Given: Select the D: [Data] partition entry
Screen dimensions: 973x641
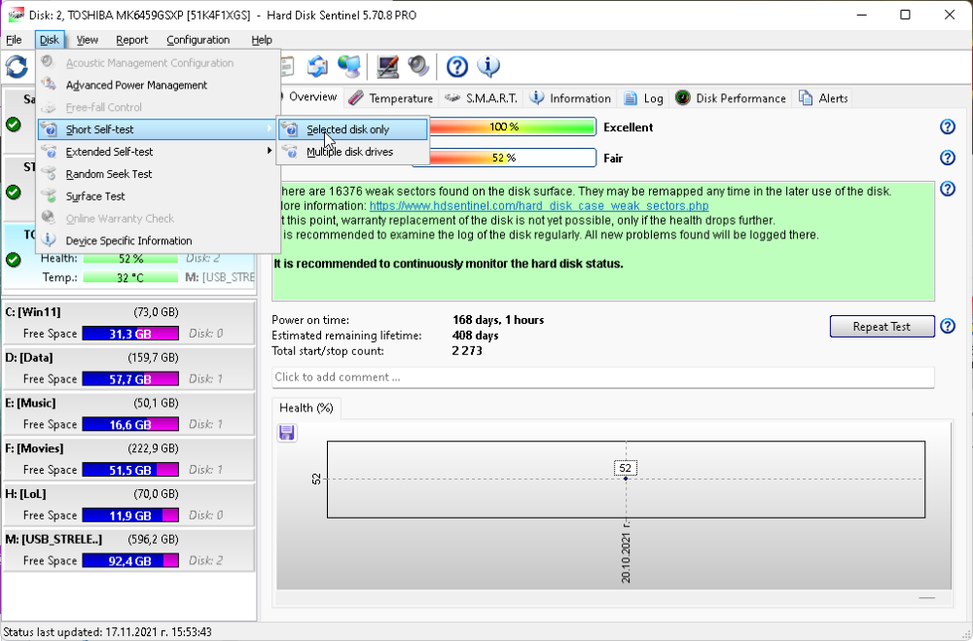Looking at the screenshot, I should coord(129,368).
